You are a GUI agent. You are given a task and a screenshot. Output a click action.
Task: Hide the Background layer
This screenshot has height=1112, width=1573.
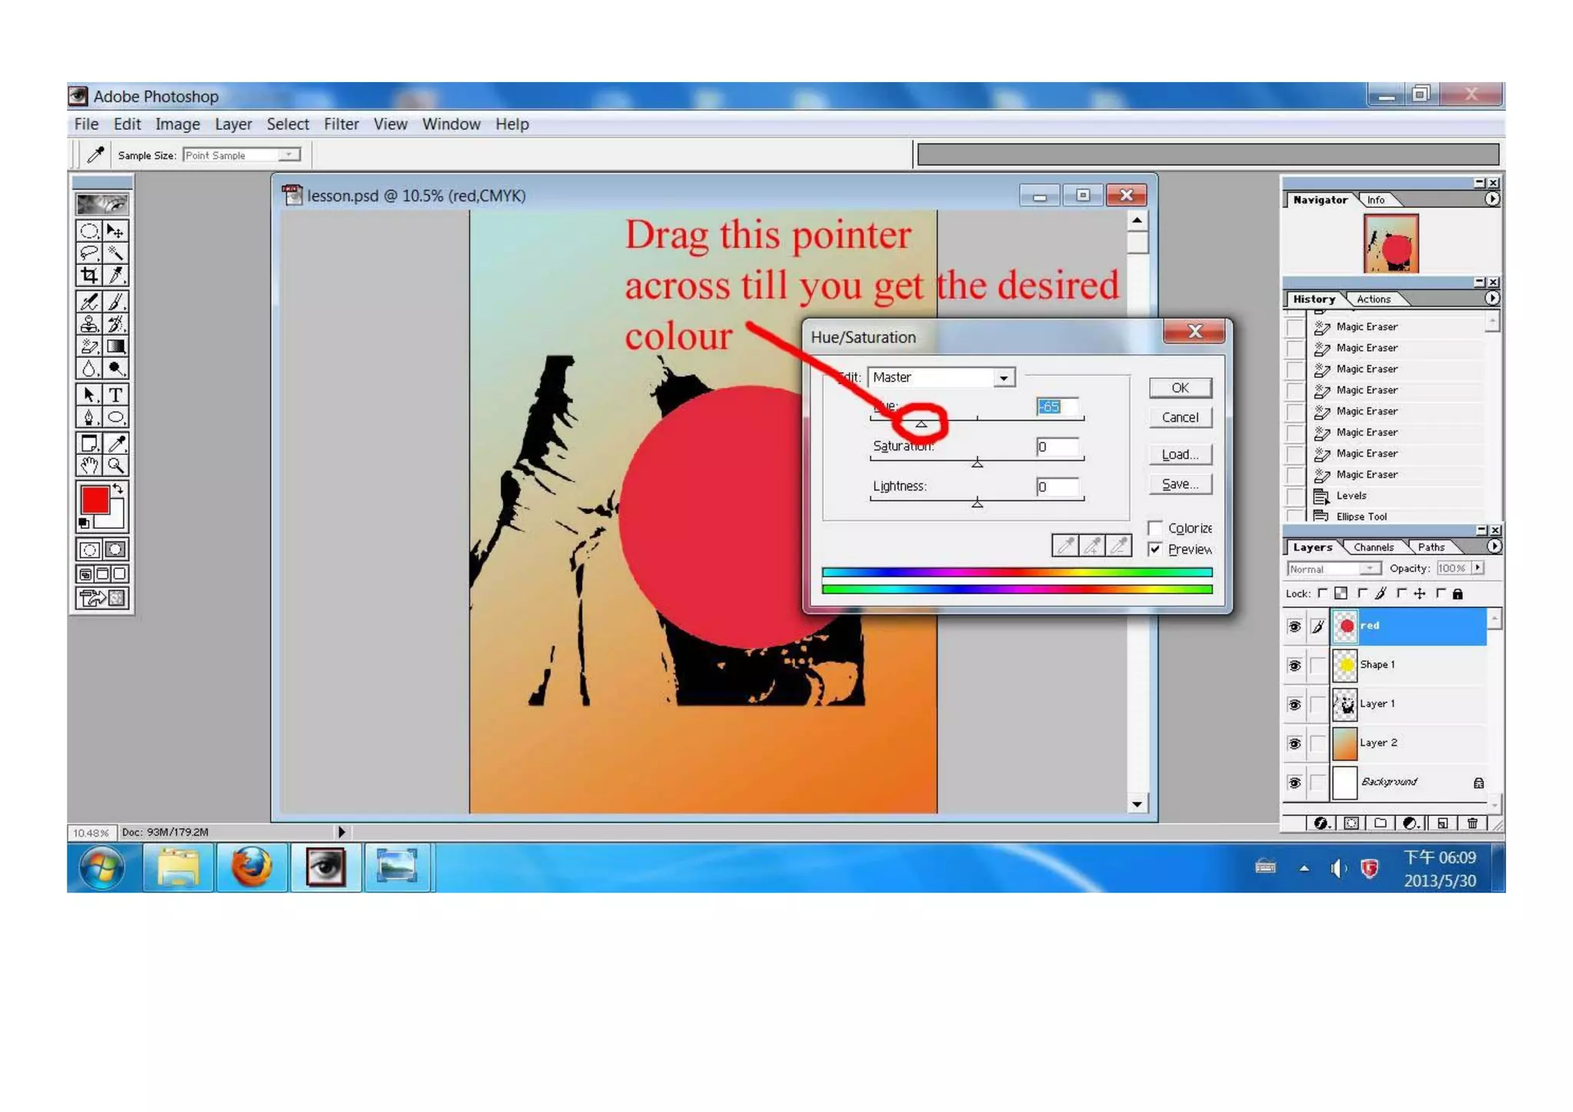(x=1294, y=783)
